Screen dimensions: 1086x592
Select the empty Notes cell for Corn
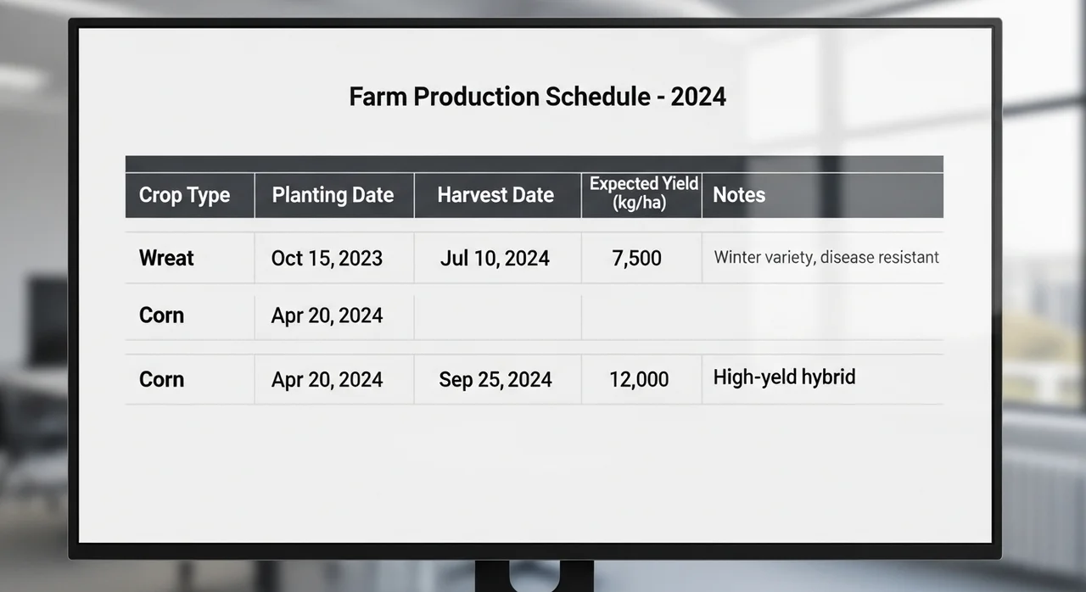tap(823, 316)
